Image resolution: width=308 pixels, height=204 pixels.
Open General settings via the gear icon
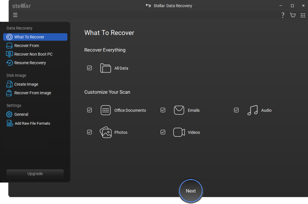9,114
